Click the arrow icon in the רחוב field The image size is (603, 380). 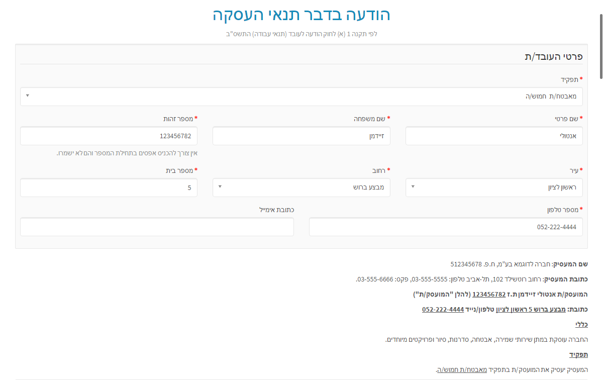click(220, 187)
